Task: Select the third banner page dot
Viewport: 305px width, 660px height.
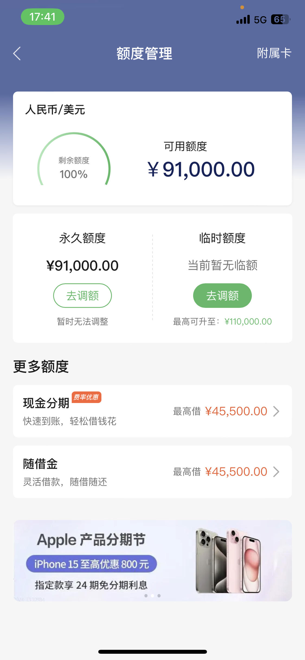Action: coord(159,595)
